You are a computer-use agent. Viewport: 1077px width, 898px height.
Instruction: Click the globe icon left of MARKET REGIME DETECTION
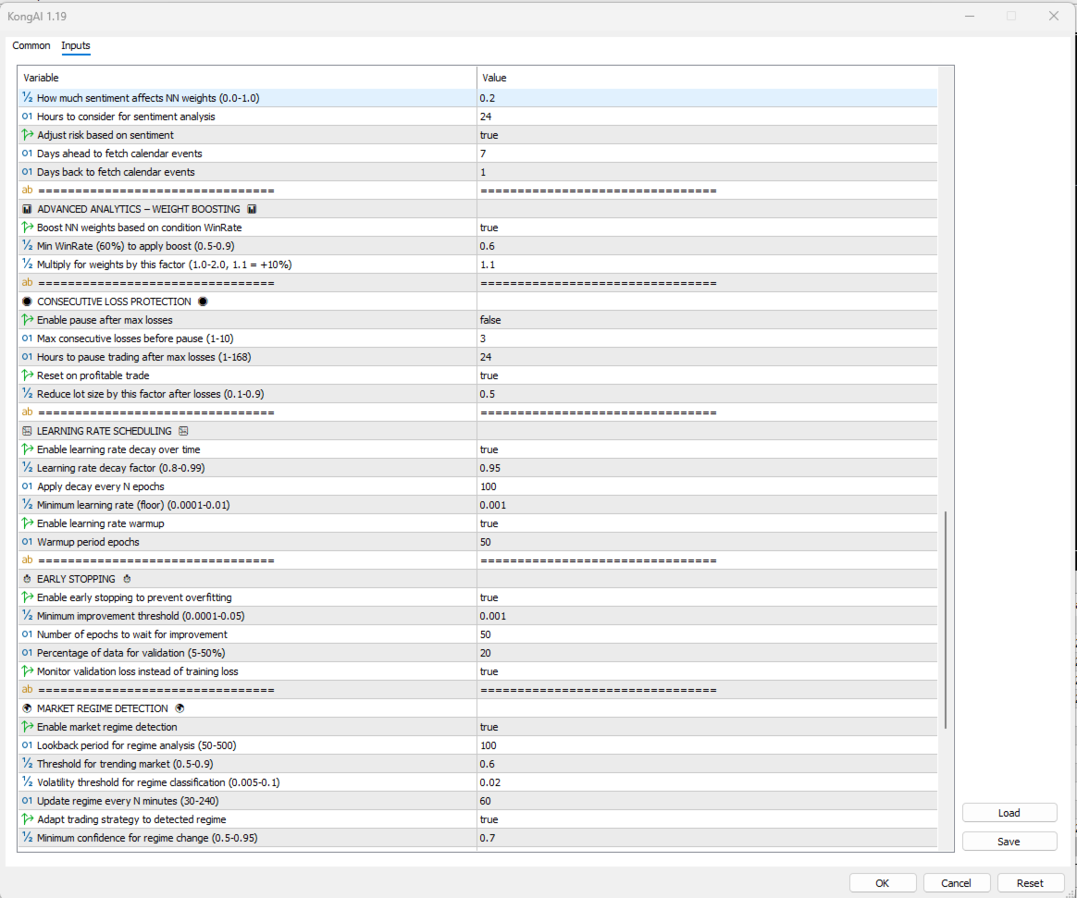[x=27, y=708]
